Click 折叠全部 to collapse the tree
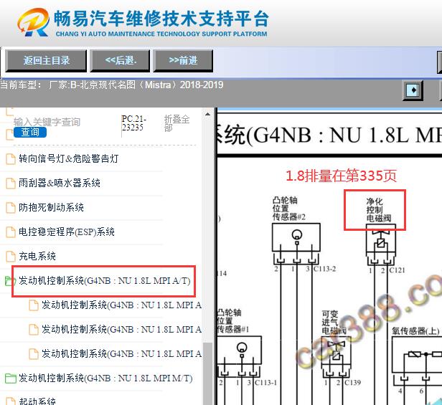Viewport: 442px width, 405px height. pos(177,123)
